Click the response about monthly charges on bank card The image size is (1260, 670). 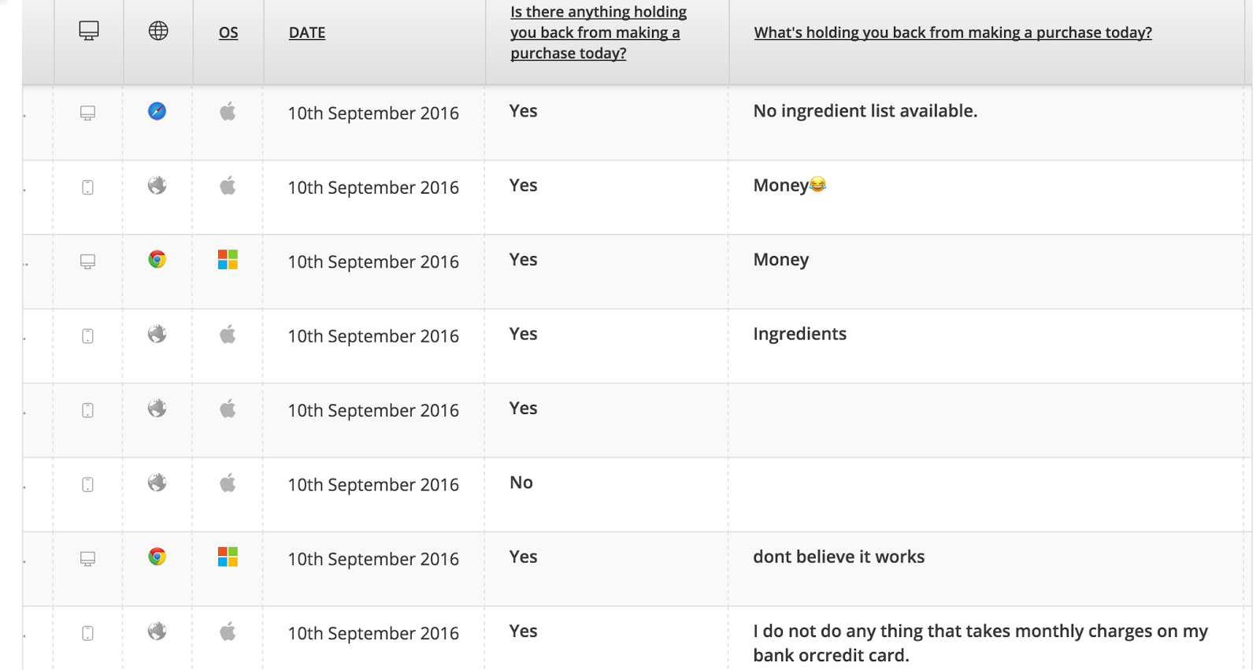pyautogui.click(x=980, y=642)
